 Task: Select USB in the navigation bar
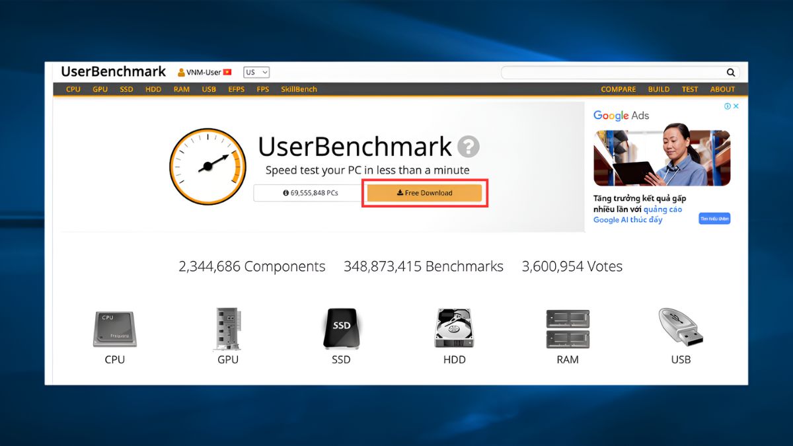[209, 89]
